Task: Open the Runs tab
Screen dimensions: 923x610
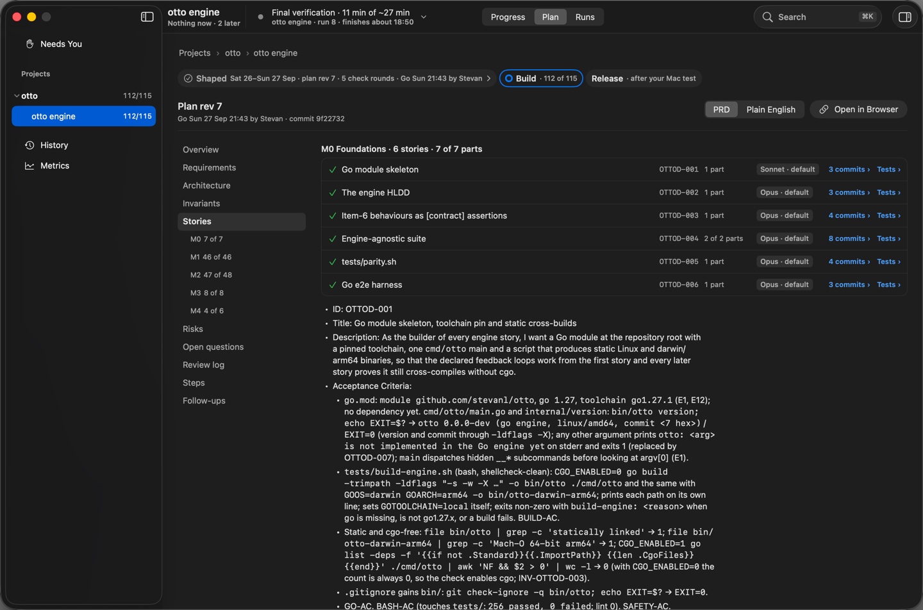Action: pyautogui.click(x=585, y=17)
